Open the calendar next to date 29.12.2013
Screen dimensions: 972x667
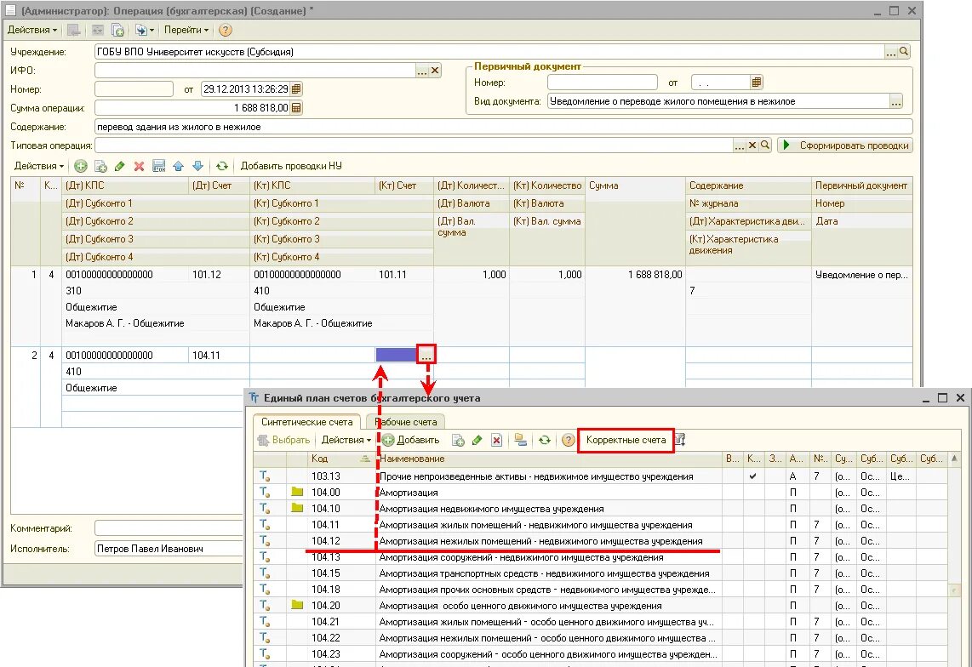coord(296,89)
